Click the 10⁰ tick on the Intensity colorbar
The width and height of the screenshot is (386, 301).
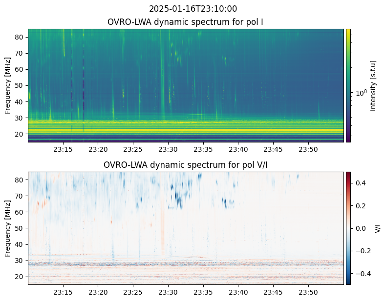pos(361,93)
